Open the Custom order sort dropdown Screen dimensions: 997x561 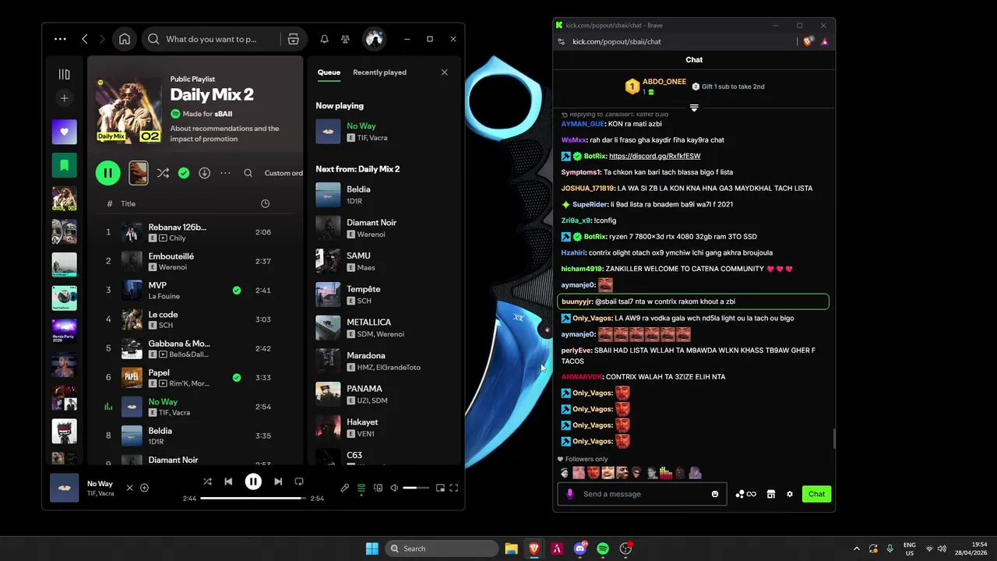click(284, 173)
